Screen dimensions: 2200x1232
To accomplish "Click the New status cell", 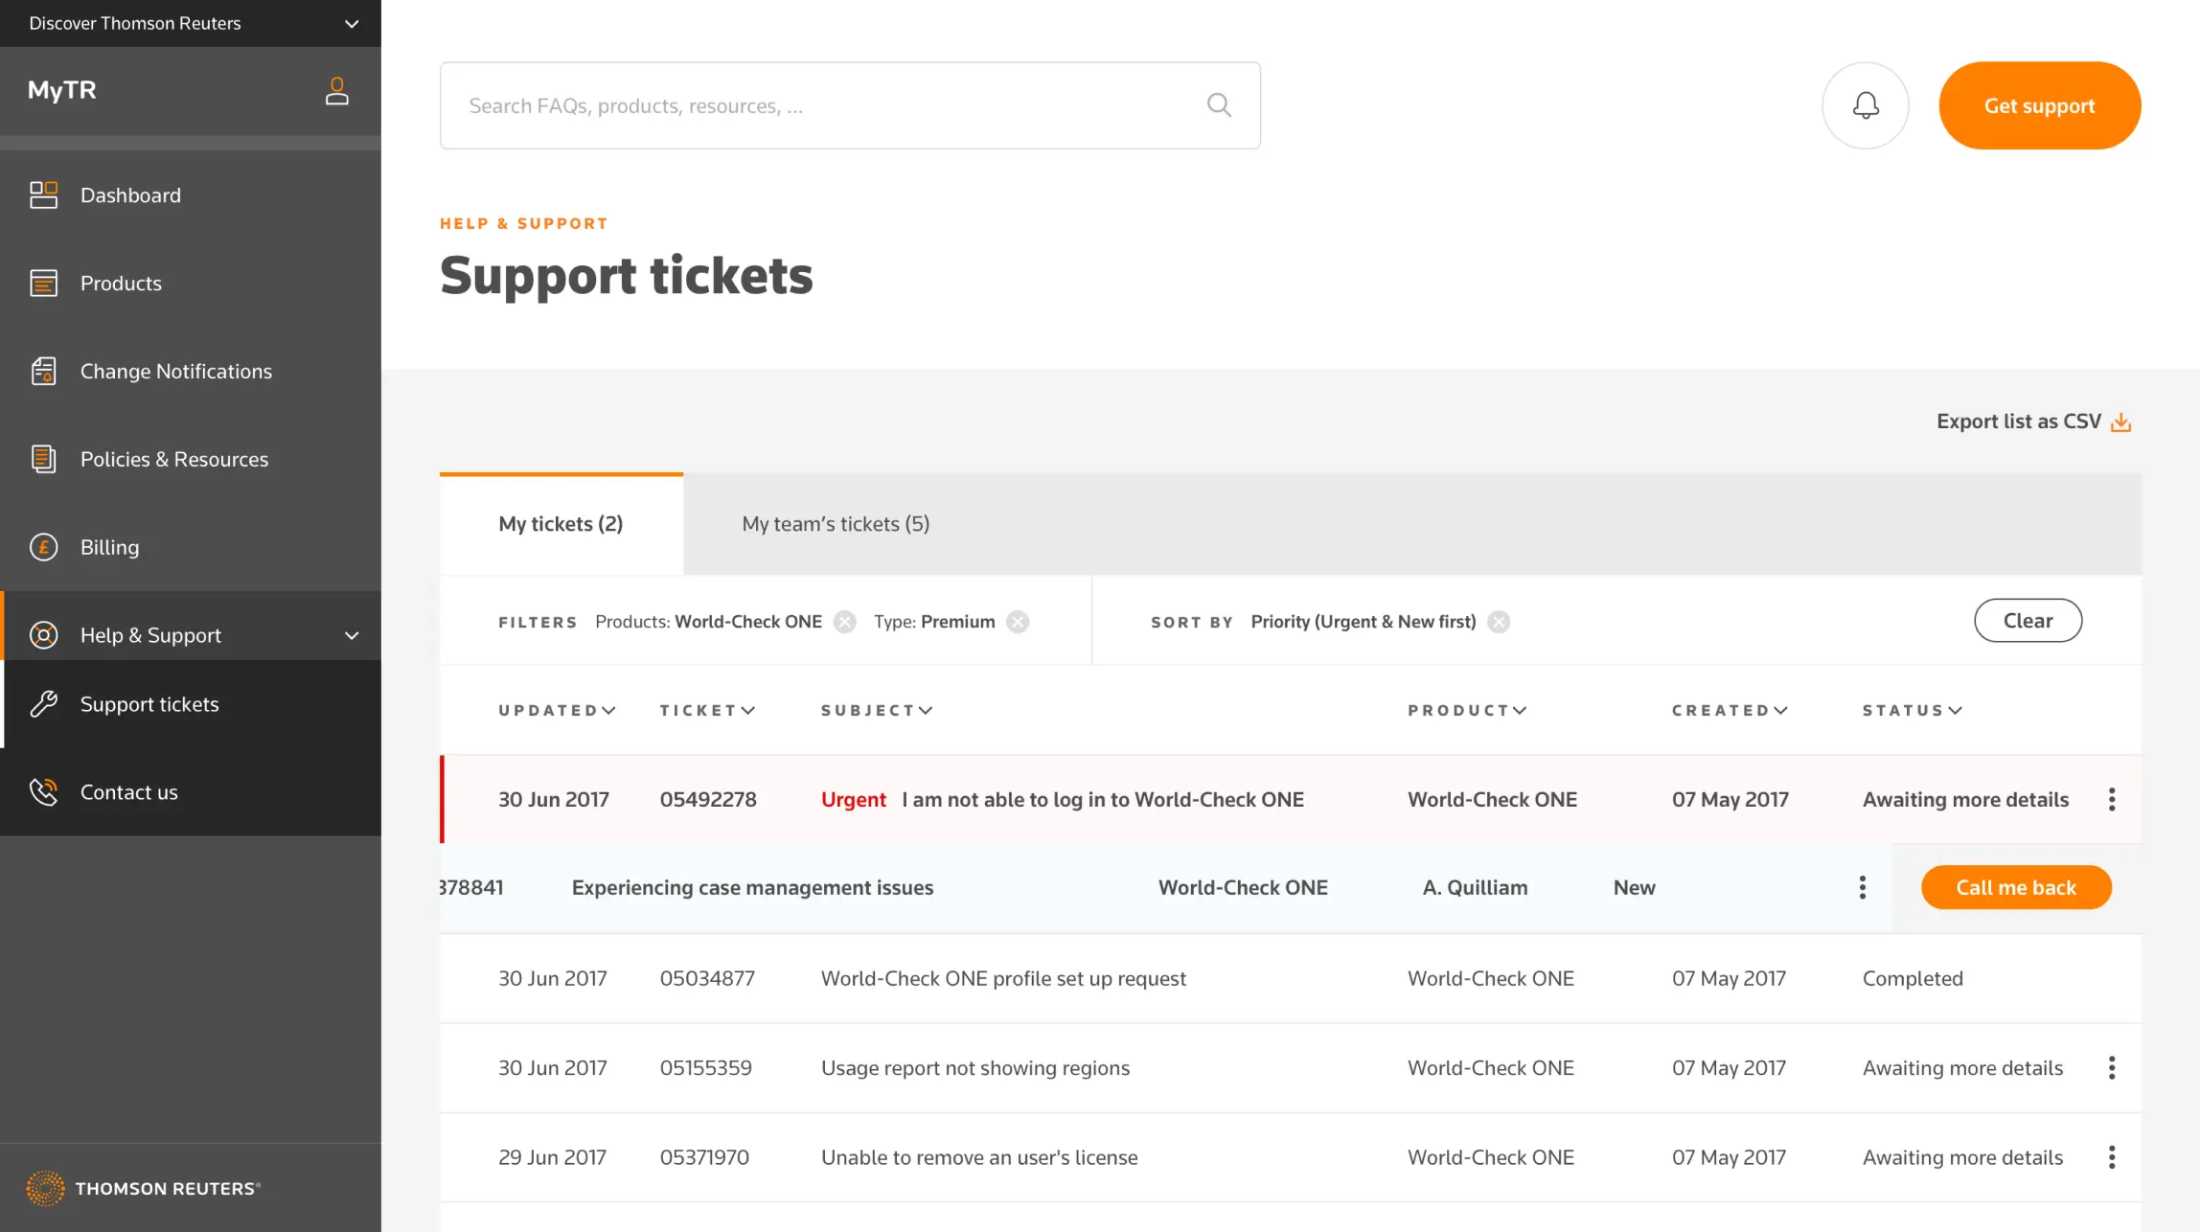I will (1634, 887).
